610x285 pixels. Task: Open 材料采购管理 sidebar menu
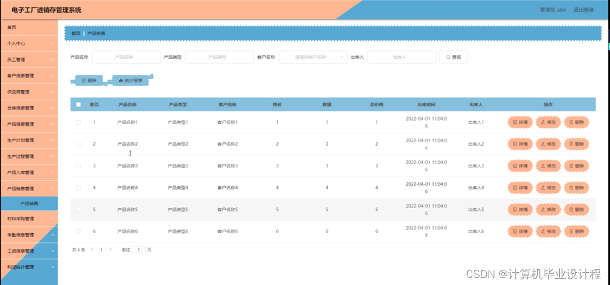29,219
